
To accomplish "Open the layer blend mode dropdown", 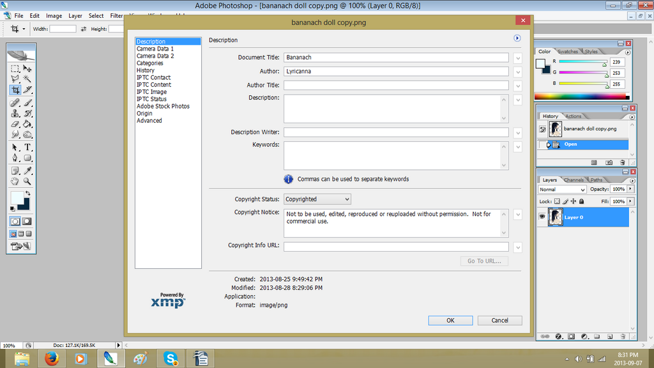I will pyautogui.click(x=562, y=189).
